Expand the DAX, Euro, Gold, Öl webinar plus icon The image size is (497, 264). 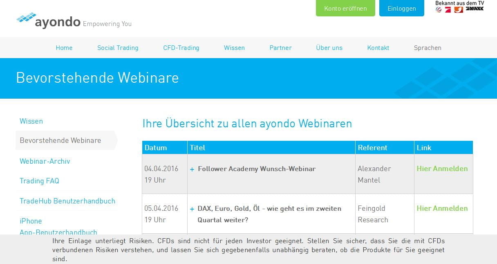click(x=192, y=209)
